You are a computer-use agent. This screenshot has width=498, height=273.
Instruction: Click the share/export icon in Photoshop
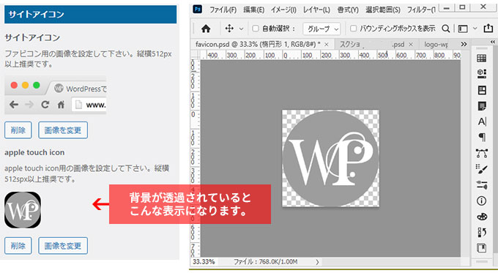(488, 29)
